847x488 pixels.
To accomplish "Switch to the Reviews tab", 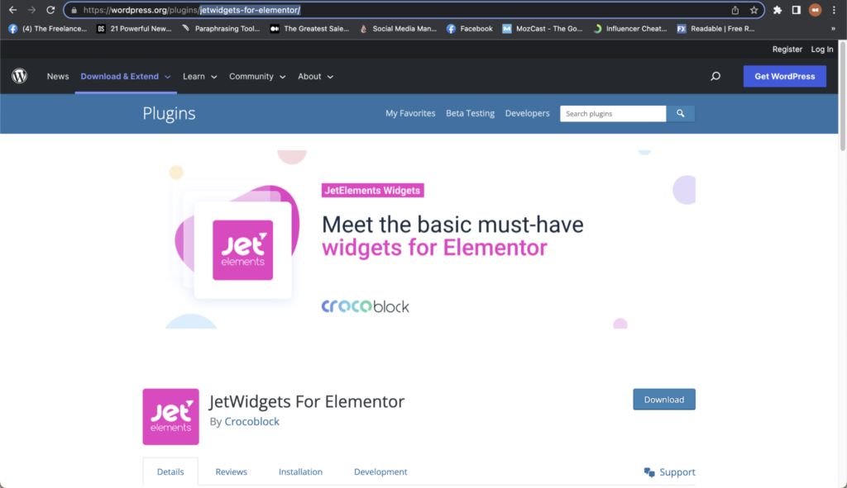I will pos(232,471).
